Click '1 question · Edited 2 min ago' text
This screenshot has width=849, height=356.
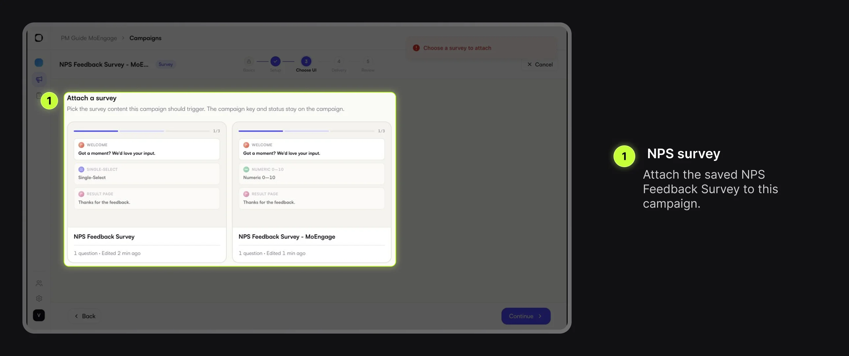coord(107,253)
